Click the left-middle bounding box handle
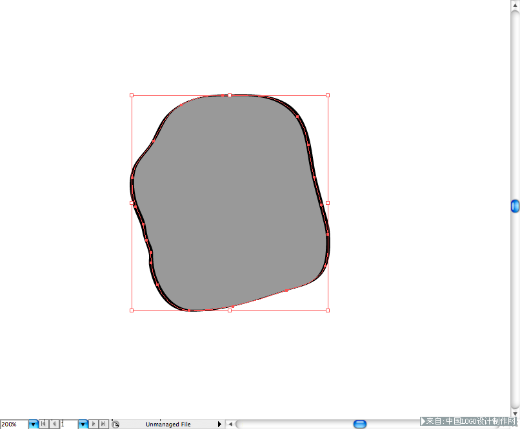This screenshot has height=429, width=520. tap(132, 203)
